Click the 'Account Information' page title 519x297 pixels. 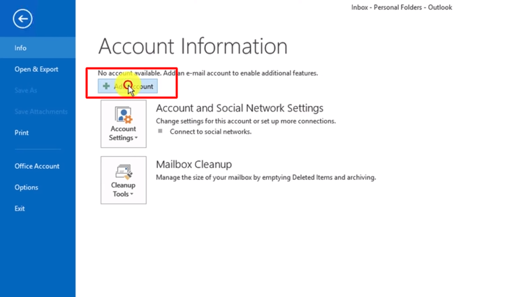tap(193, 46)
